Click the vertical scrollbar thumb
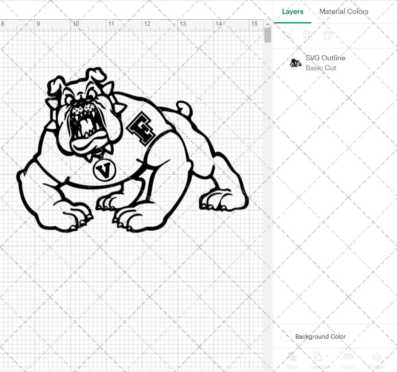Viewport: 397px width, 372px height. pos(268,35)
